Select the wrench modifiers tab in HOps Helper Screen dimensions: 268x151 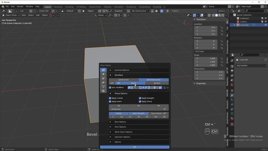pyautogui.click(x=103, y=83)
